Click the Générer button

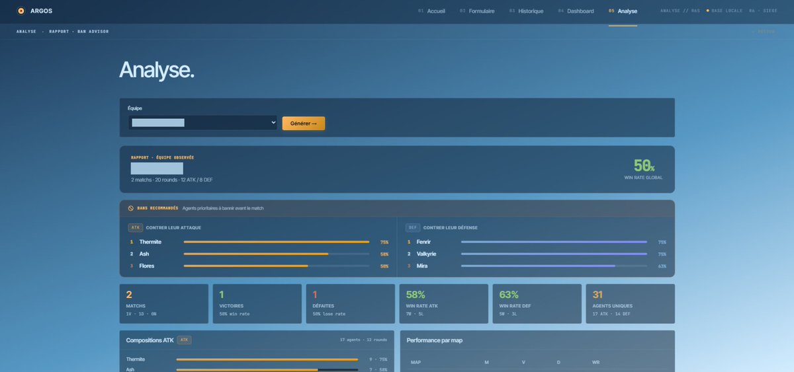(304, 123)
